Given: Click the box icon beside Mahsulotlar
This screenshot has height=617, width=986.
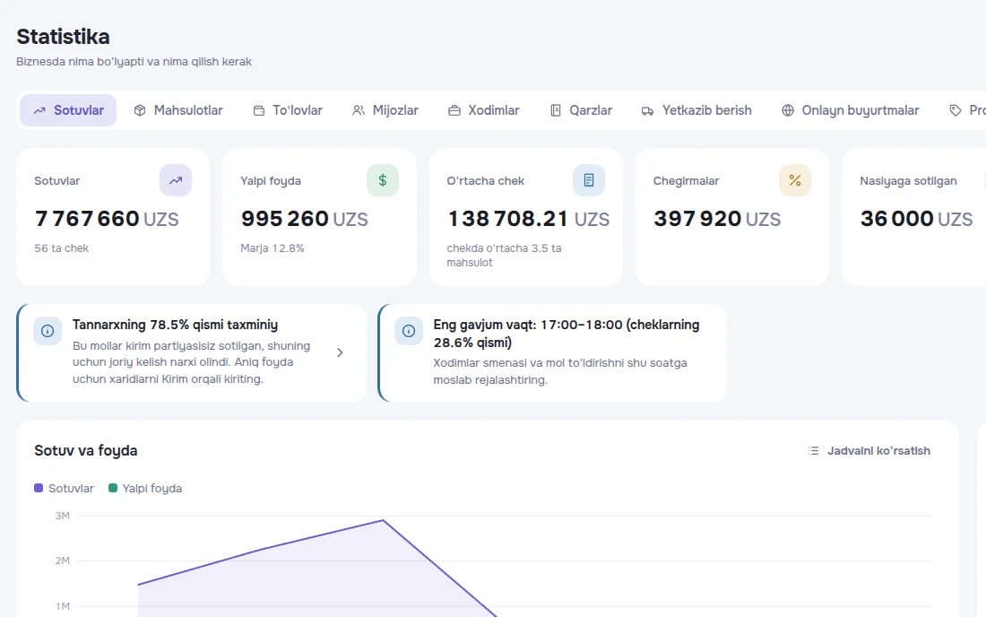Looking at the screenshot, I should pos(140,110).
